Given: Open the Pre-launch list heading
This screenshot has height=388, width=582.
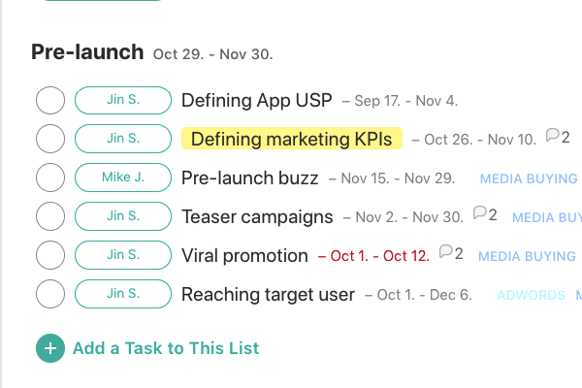Looking at the screenshot, I should 87,52.
